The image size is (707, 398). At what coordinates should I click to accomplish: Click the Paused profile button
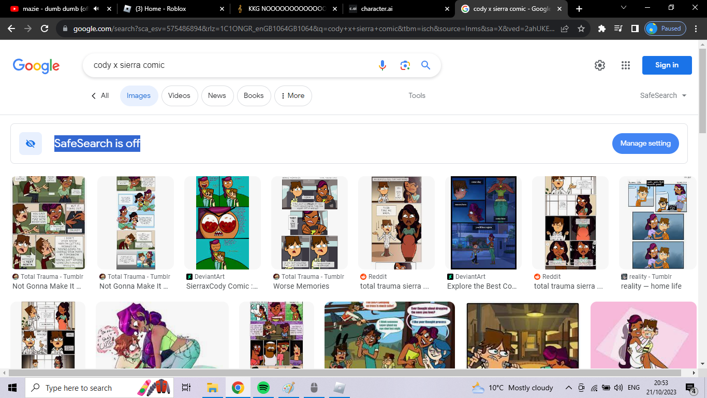(666, 29)
